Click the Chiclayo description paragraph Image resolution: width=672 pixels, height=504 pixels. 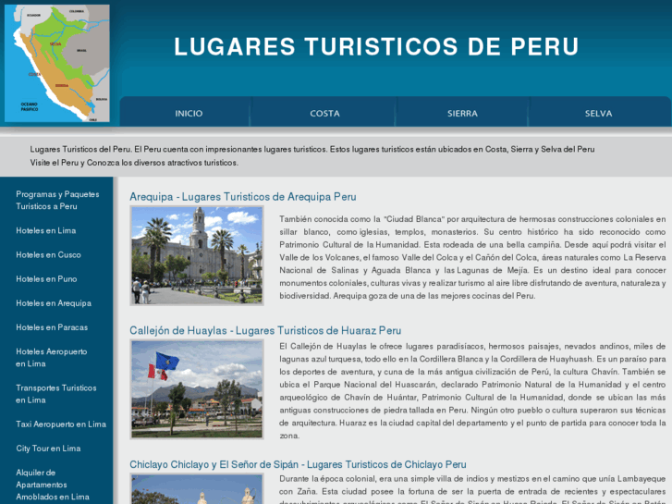coord(472,489)
